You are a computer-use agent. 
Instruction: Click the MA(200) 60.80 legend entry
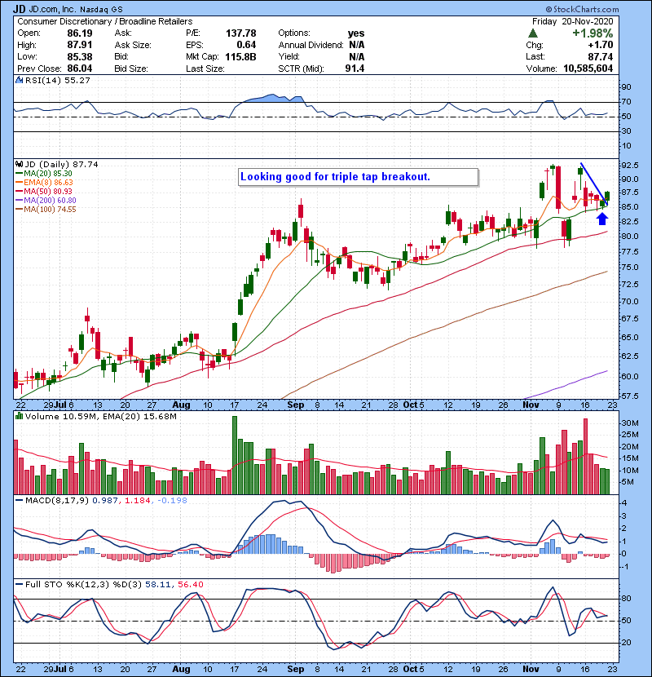pyautogui.click(x=46, y=201)
